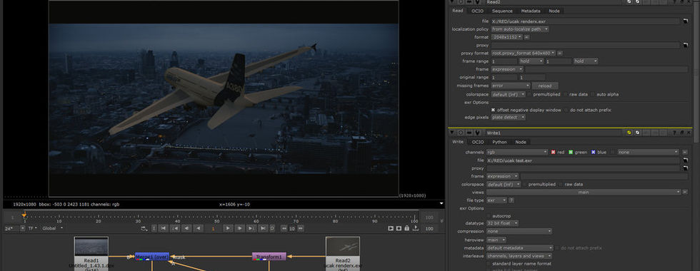Enable auto alpha on Read2
700x271 pixels.
[x=592, y=94]
